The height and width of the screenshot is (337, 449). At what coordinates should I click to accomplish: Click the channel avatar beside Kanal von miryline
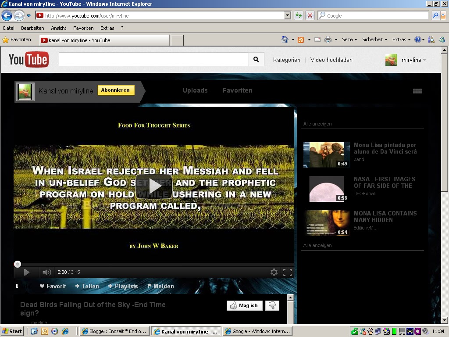point(25,91)
